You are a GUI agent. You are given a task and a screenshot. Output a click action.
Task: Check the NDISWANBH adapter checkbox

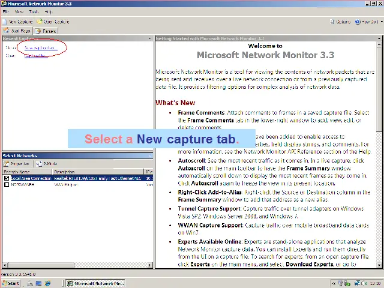point(7,185)
